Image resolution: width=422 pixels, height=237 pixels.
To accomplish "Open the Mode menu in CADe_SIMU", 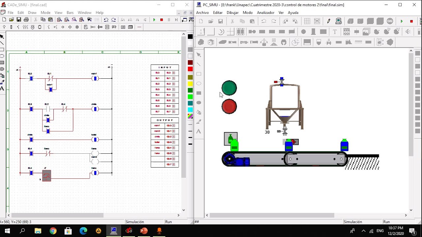I will [45, 13].
